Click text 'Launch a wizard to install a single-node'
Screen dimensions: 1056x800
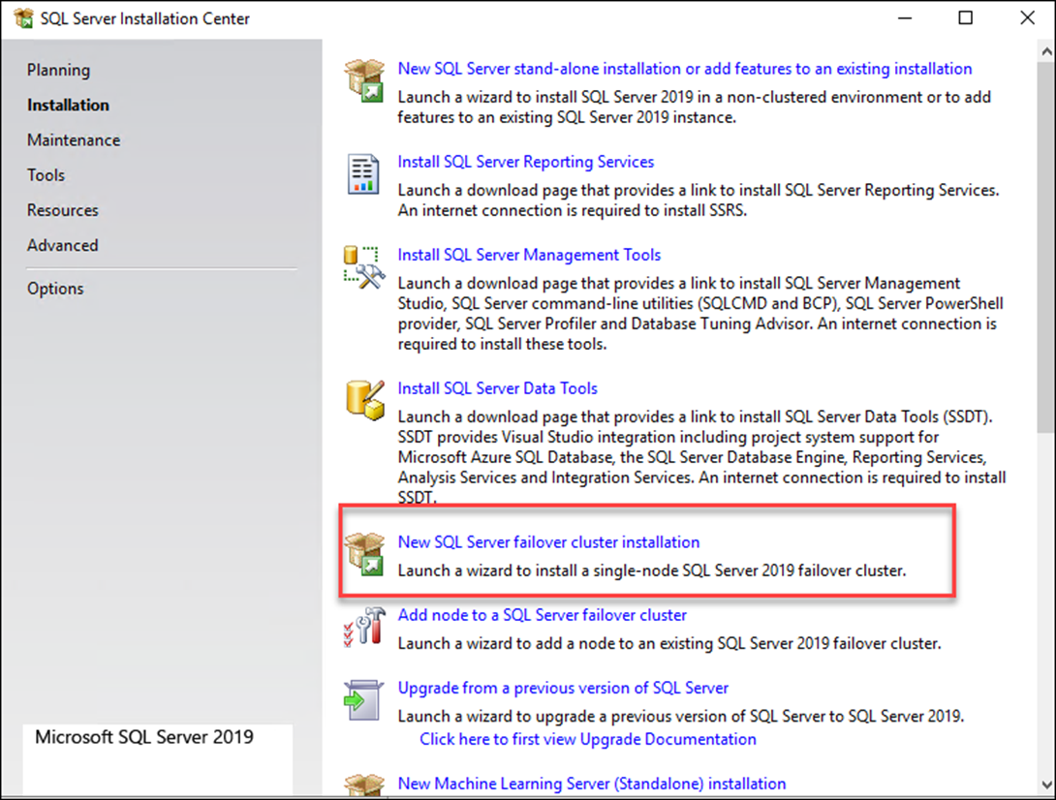click(538, 570)
